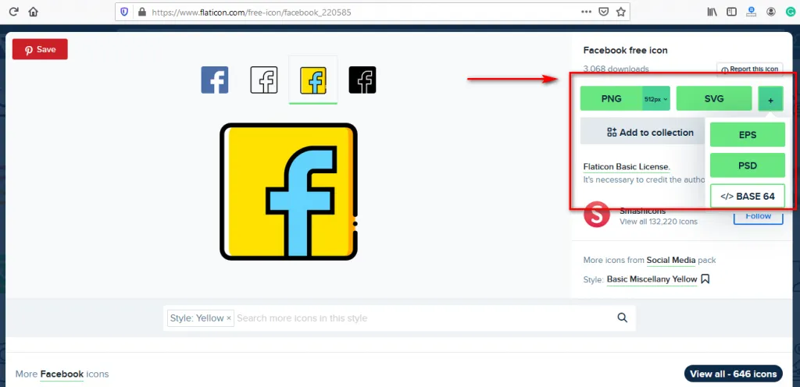Screen dimensions: 800x387
Task: Go to the browser home page icon
Action: pos(33,12)
